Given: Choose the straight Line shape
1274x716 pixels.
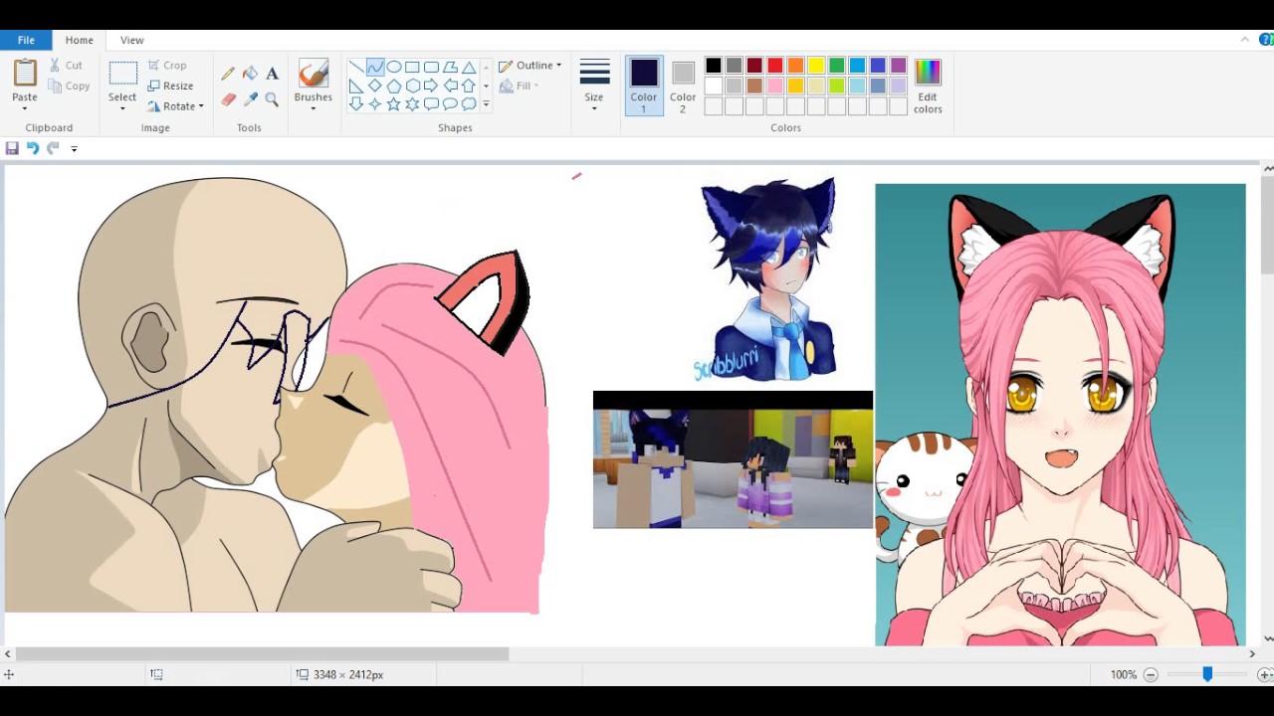Looking at the screenshot, I should pos(355,68).
